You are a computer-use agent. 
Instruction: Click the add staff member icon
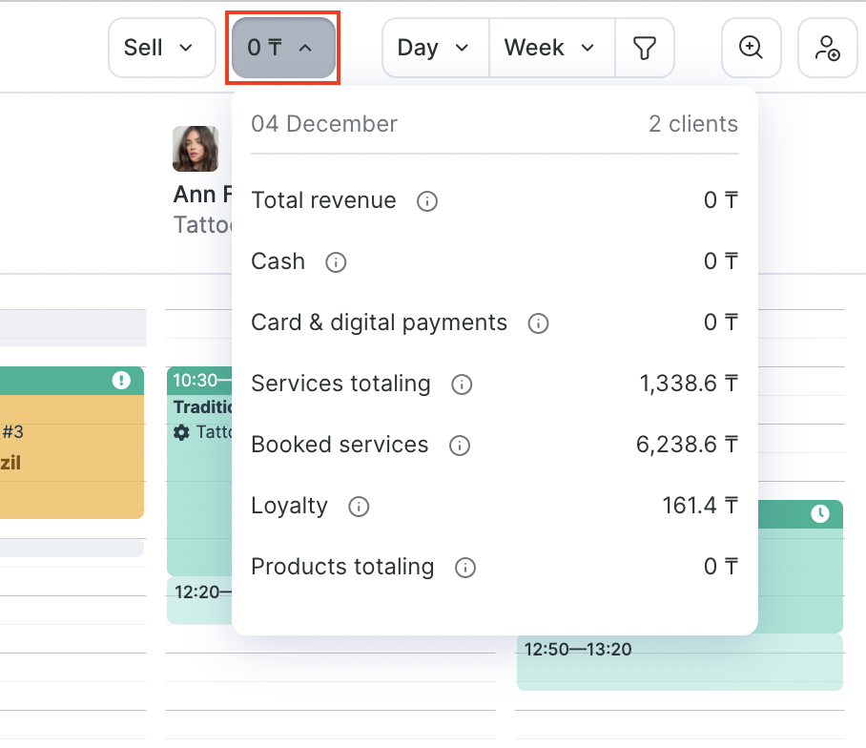click(x=827, y=48)
